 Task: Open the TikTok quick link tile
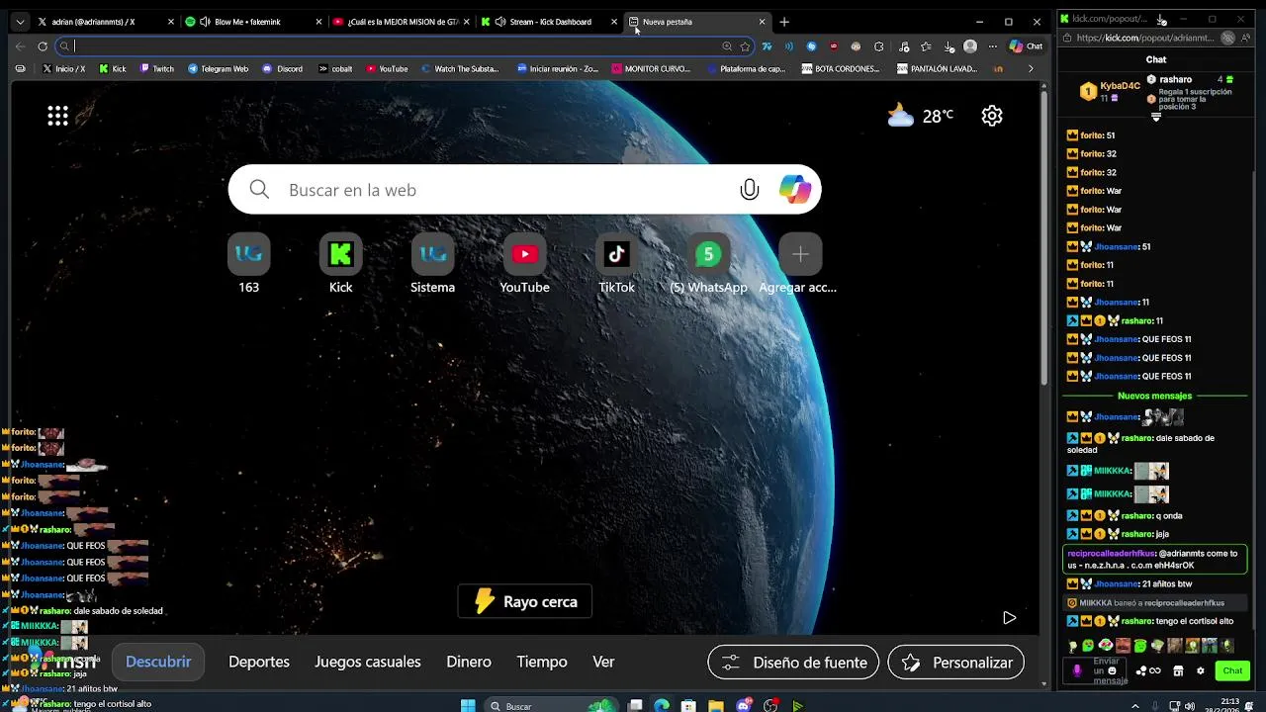(616, 264)
